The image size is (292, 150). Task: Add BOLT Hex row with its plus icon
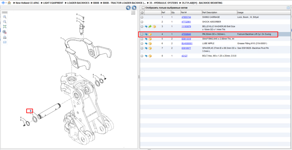pyautogui.click(x=142, y=56)
